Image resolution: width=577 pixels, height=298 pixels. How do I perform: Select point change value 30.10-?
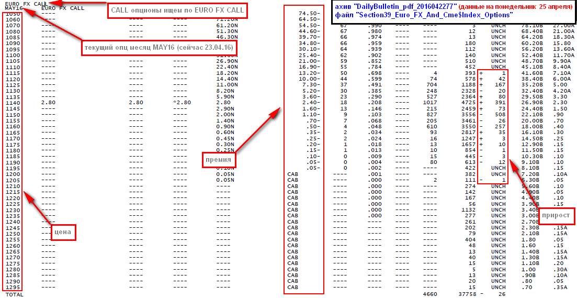coord(310,49)
